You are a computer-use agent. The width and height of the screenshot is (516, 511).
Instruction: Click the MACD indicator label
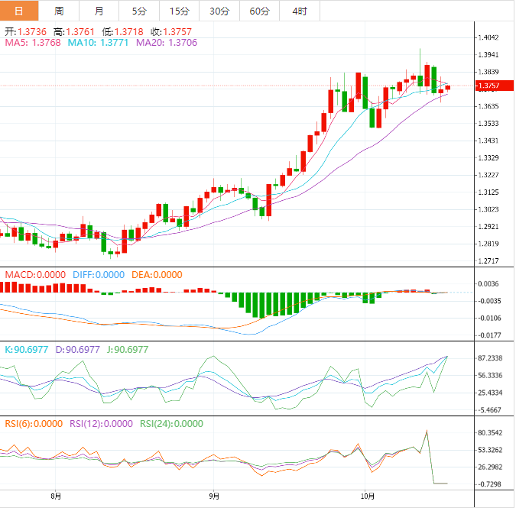tap(36, 274)
